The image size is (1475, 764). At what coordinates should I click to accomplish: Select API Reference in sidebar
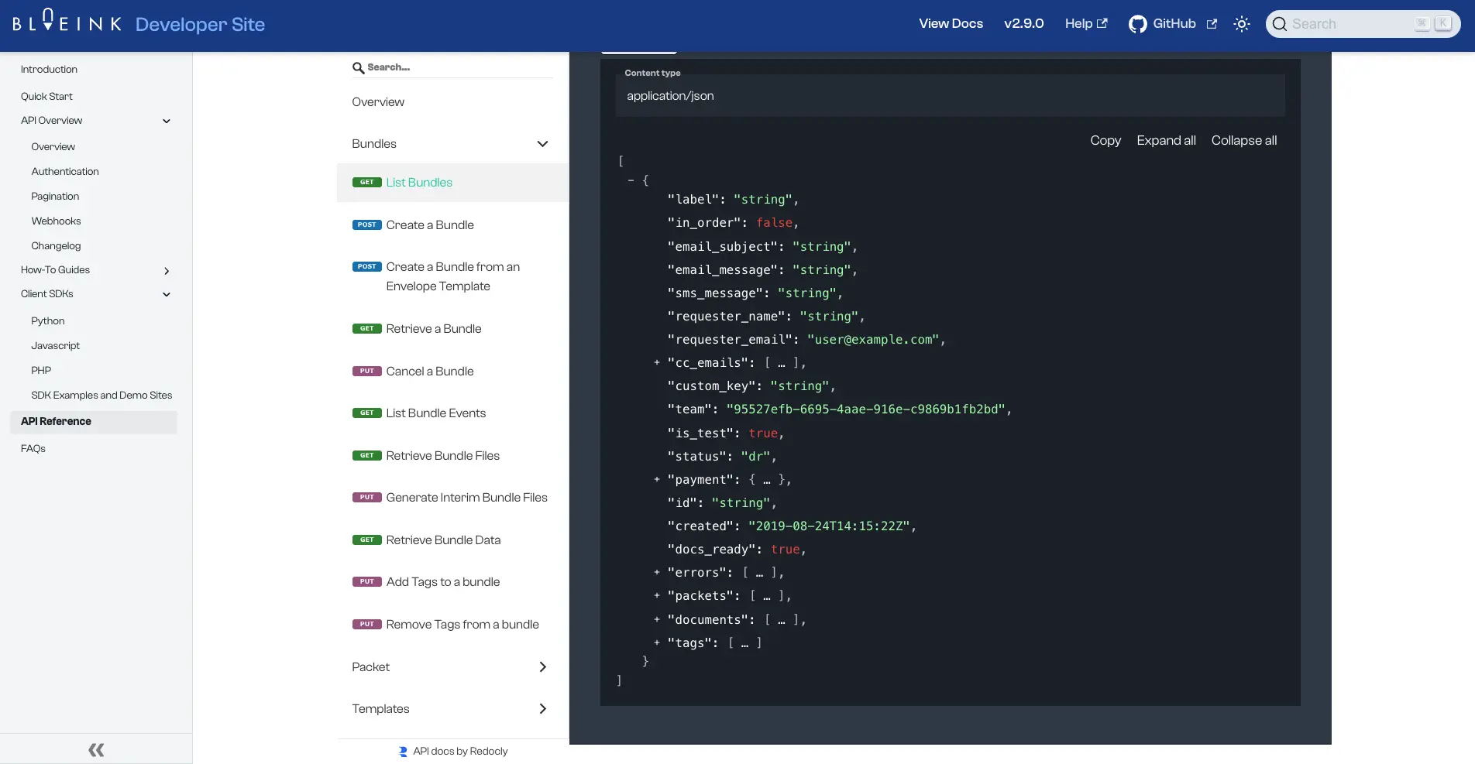tap(94, 422)
